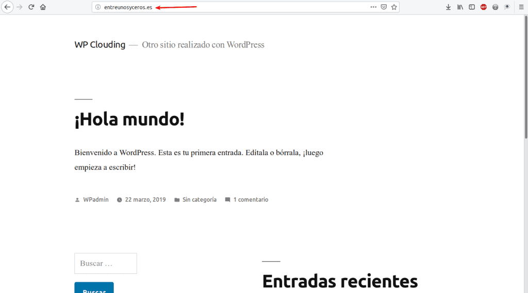View the WPadmin author page
Viewport: 528px width, 293px height.
click(x=96, y=199)
